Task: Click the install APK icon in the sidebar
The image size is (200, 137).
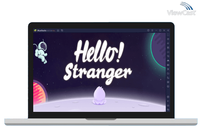Action: click(x=168, y=61)
